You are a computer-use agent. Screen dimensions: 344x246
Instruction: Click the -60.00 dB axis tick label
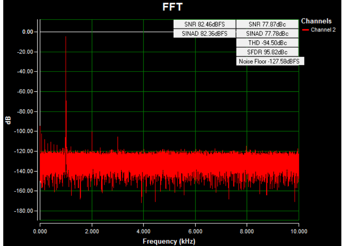pyautogui.click(x=25, y=91)
